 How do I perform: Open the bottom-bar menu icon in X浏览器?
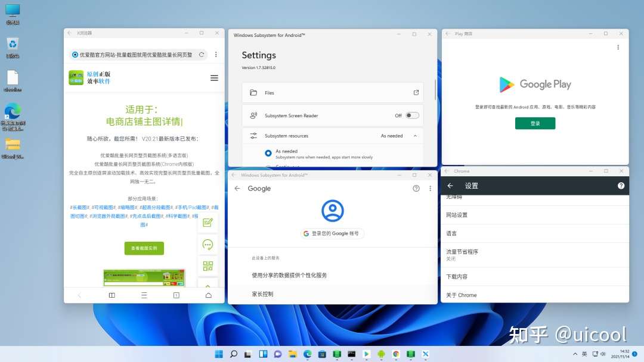144,295
